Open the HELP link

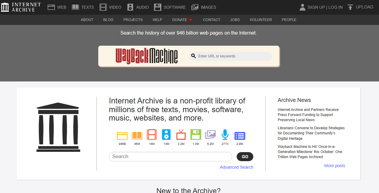(x=157, y=20)
